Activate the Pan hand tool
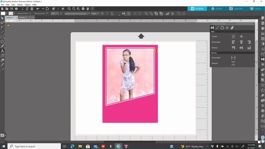Screen dimensions: 265x149 tap(88, 9)
